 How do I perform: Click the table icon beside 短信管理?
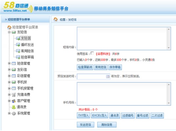(14, 64)
